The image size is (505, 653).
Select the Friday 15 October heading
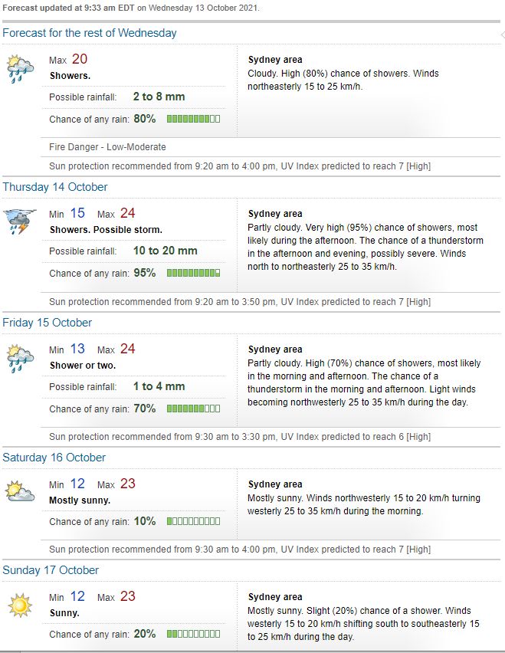coord(48,323)
